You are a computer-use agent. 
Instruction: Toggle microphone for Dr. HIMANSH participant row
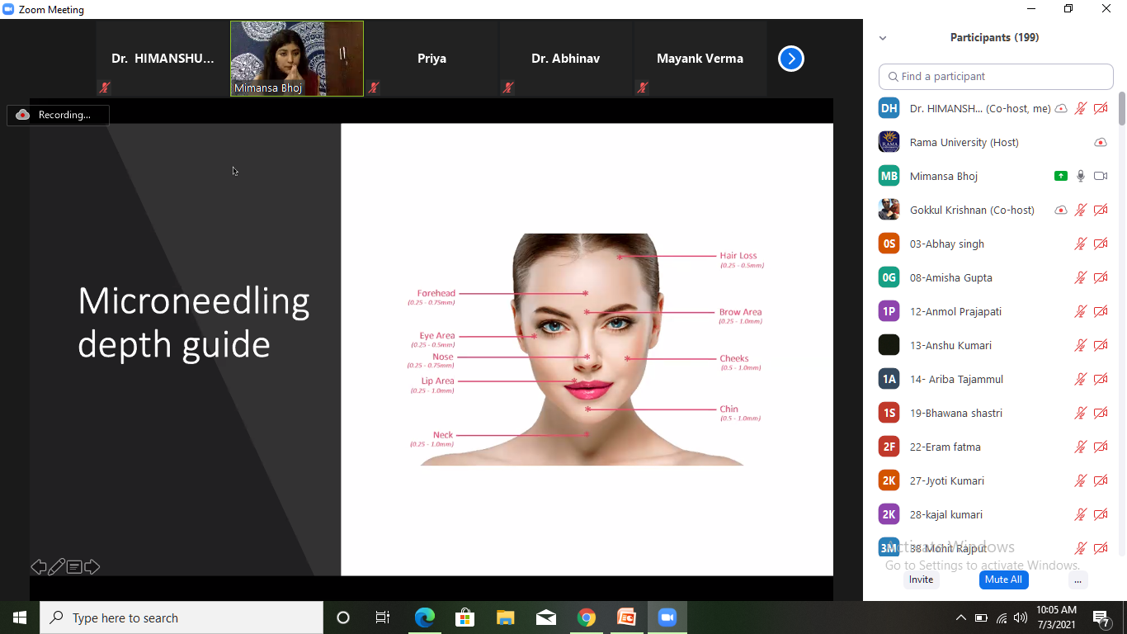[x=1081, y=109]
